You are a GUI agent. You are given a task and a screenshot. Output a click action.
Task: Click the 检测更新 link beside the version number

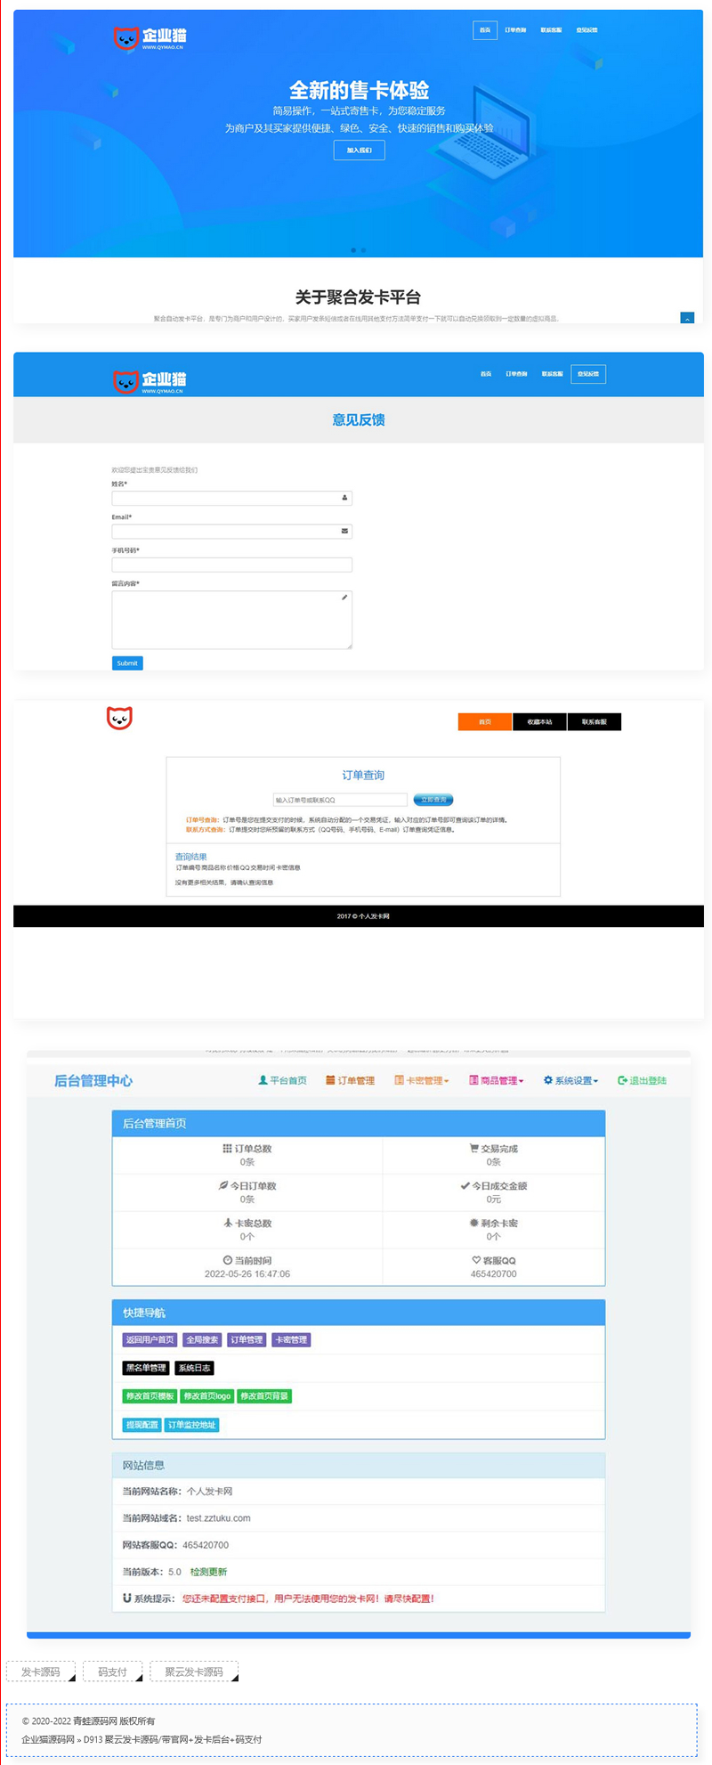(x=208, y=1572)
